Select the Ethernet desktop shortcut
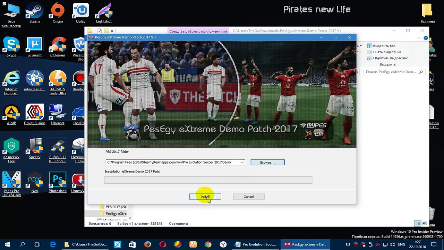The image size is (444, 250). [58, 115]
